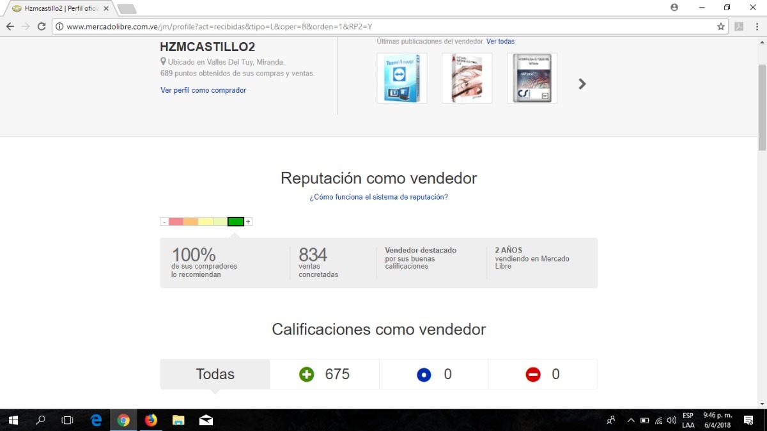Open the Action Center notifications icon
767x431 pixels.
(748, 420)
